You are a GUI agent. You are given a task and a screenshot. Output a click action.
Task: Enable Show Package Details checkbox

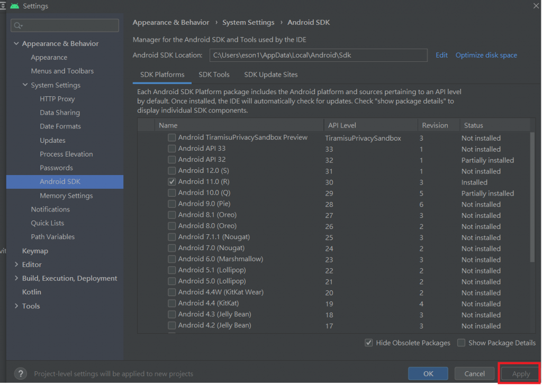[461, 343]
